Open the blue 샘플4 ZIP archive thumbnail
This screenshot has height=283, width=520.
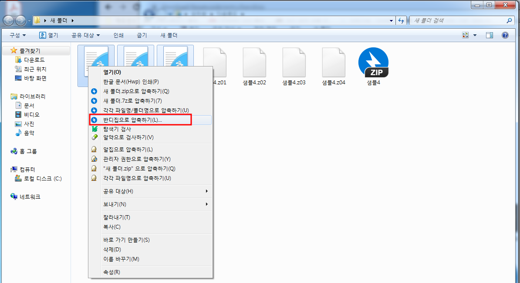(x=373, y=62)
